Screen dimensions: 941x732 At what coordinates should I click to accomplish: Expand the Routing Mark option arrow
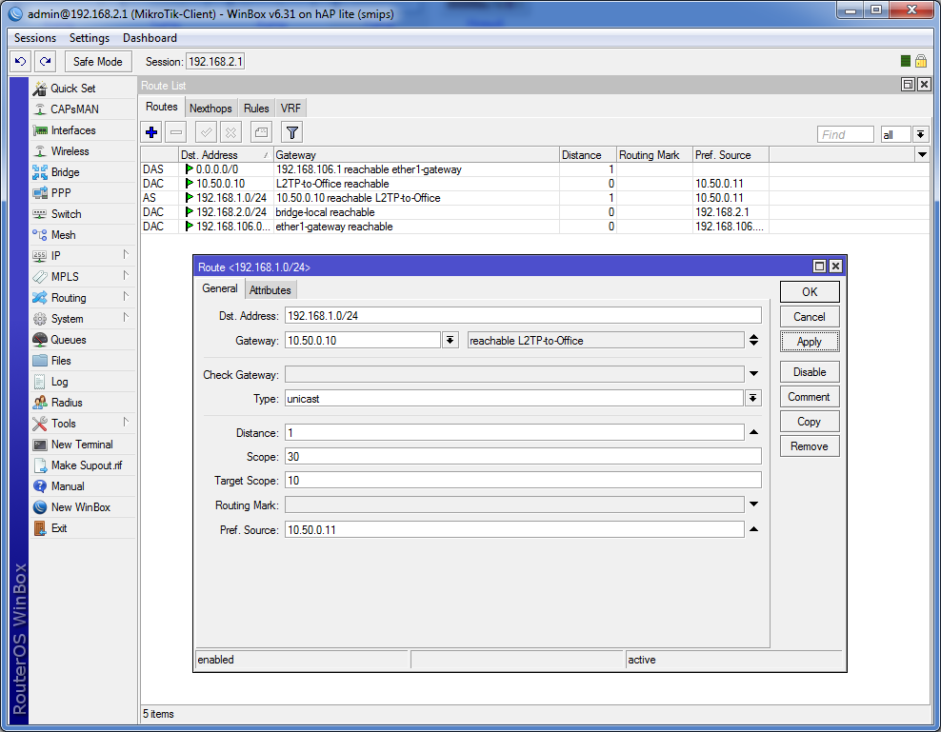753,504
